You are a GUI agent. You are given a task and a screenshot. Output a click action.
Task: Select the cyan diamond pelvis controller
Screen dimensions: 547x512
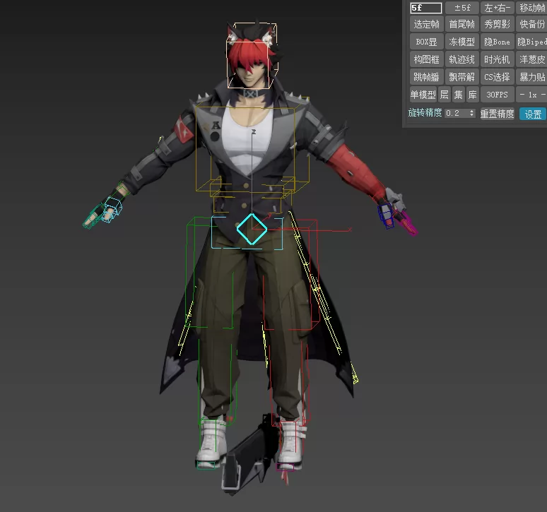tap(251, 229)
